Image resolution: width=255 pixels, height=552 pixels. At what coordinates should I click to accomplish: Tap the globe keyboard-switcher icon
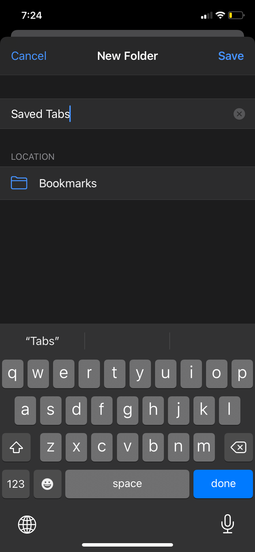[27, 524]
